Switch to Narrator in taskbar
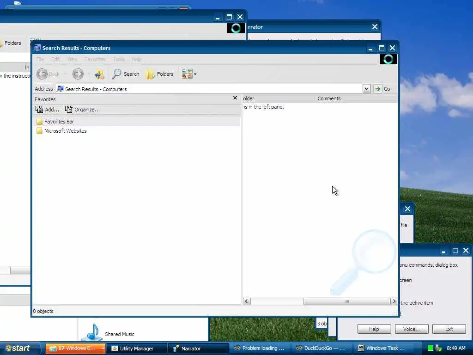Screen dimensions: 473x355 [198, 349]
